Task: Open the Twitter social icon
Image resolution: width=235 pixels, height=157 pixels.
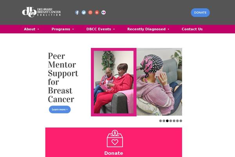Action: [84, 13]
